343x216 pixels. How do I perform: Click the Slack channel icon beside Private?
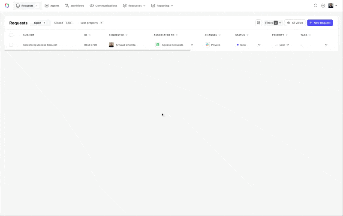pyautogui.click(x=208, y=45)
